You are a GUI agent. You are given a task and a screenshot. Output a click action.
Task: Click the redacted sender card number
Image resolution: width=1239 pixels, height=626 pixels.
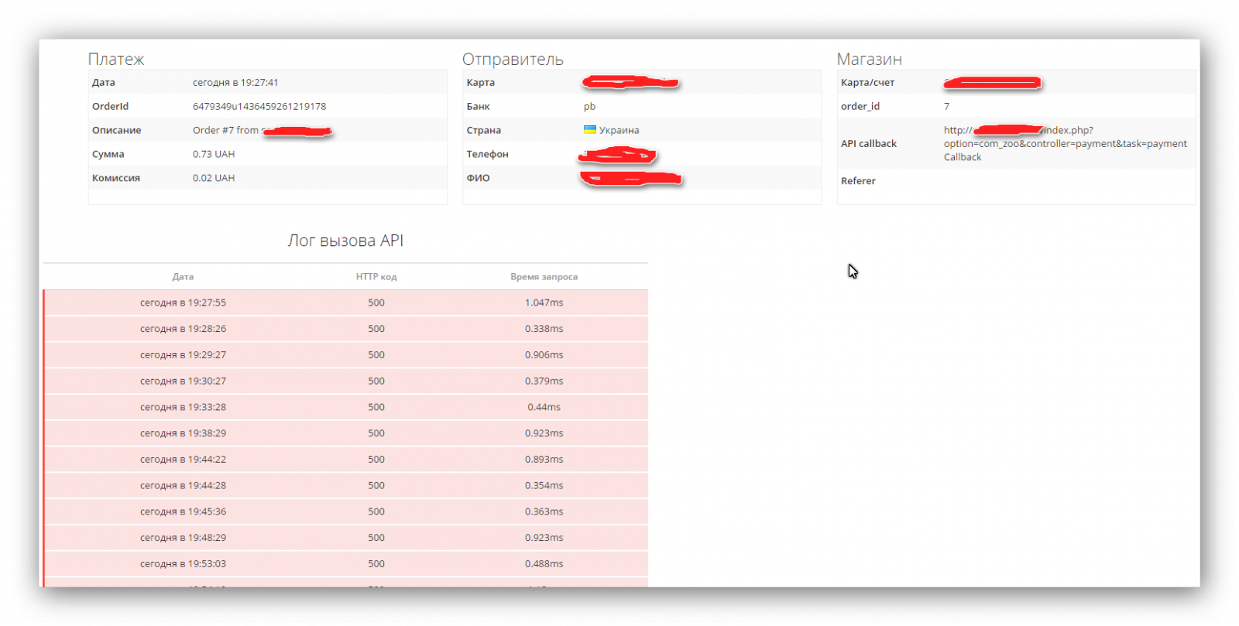[x=630, y=82]
